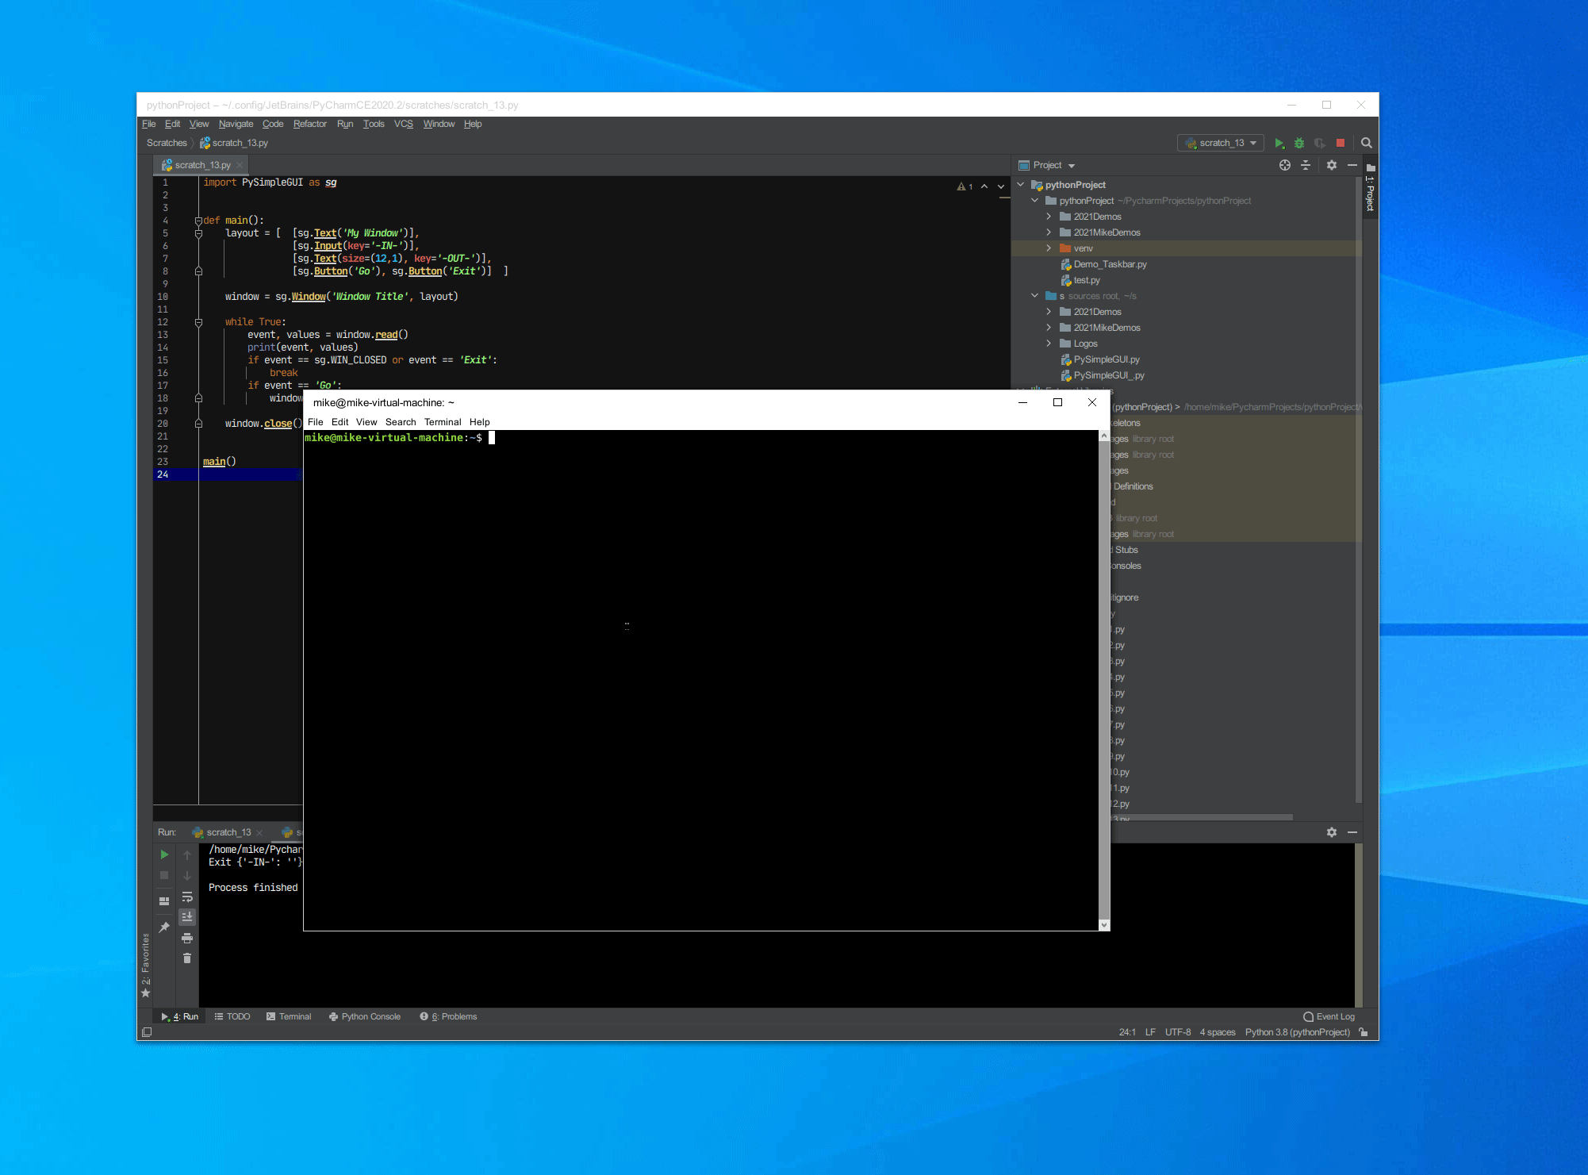The height and width of the screenshot is (1175, 1588).
Task: Collapse the top pythonProject root node
Action: [1021, 185]
